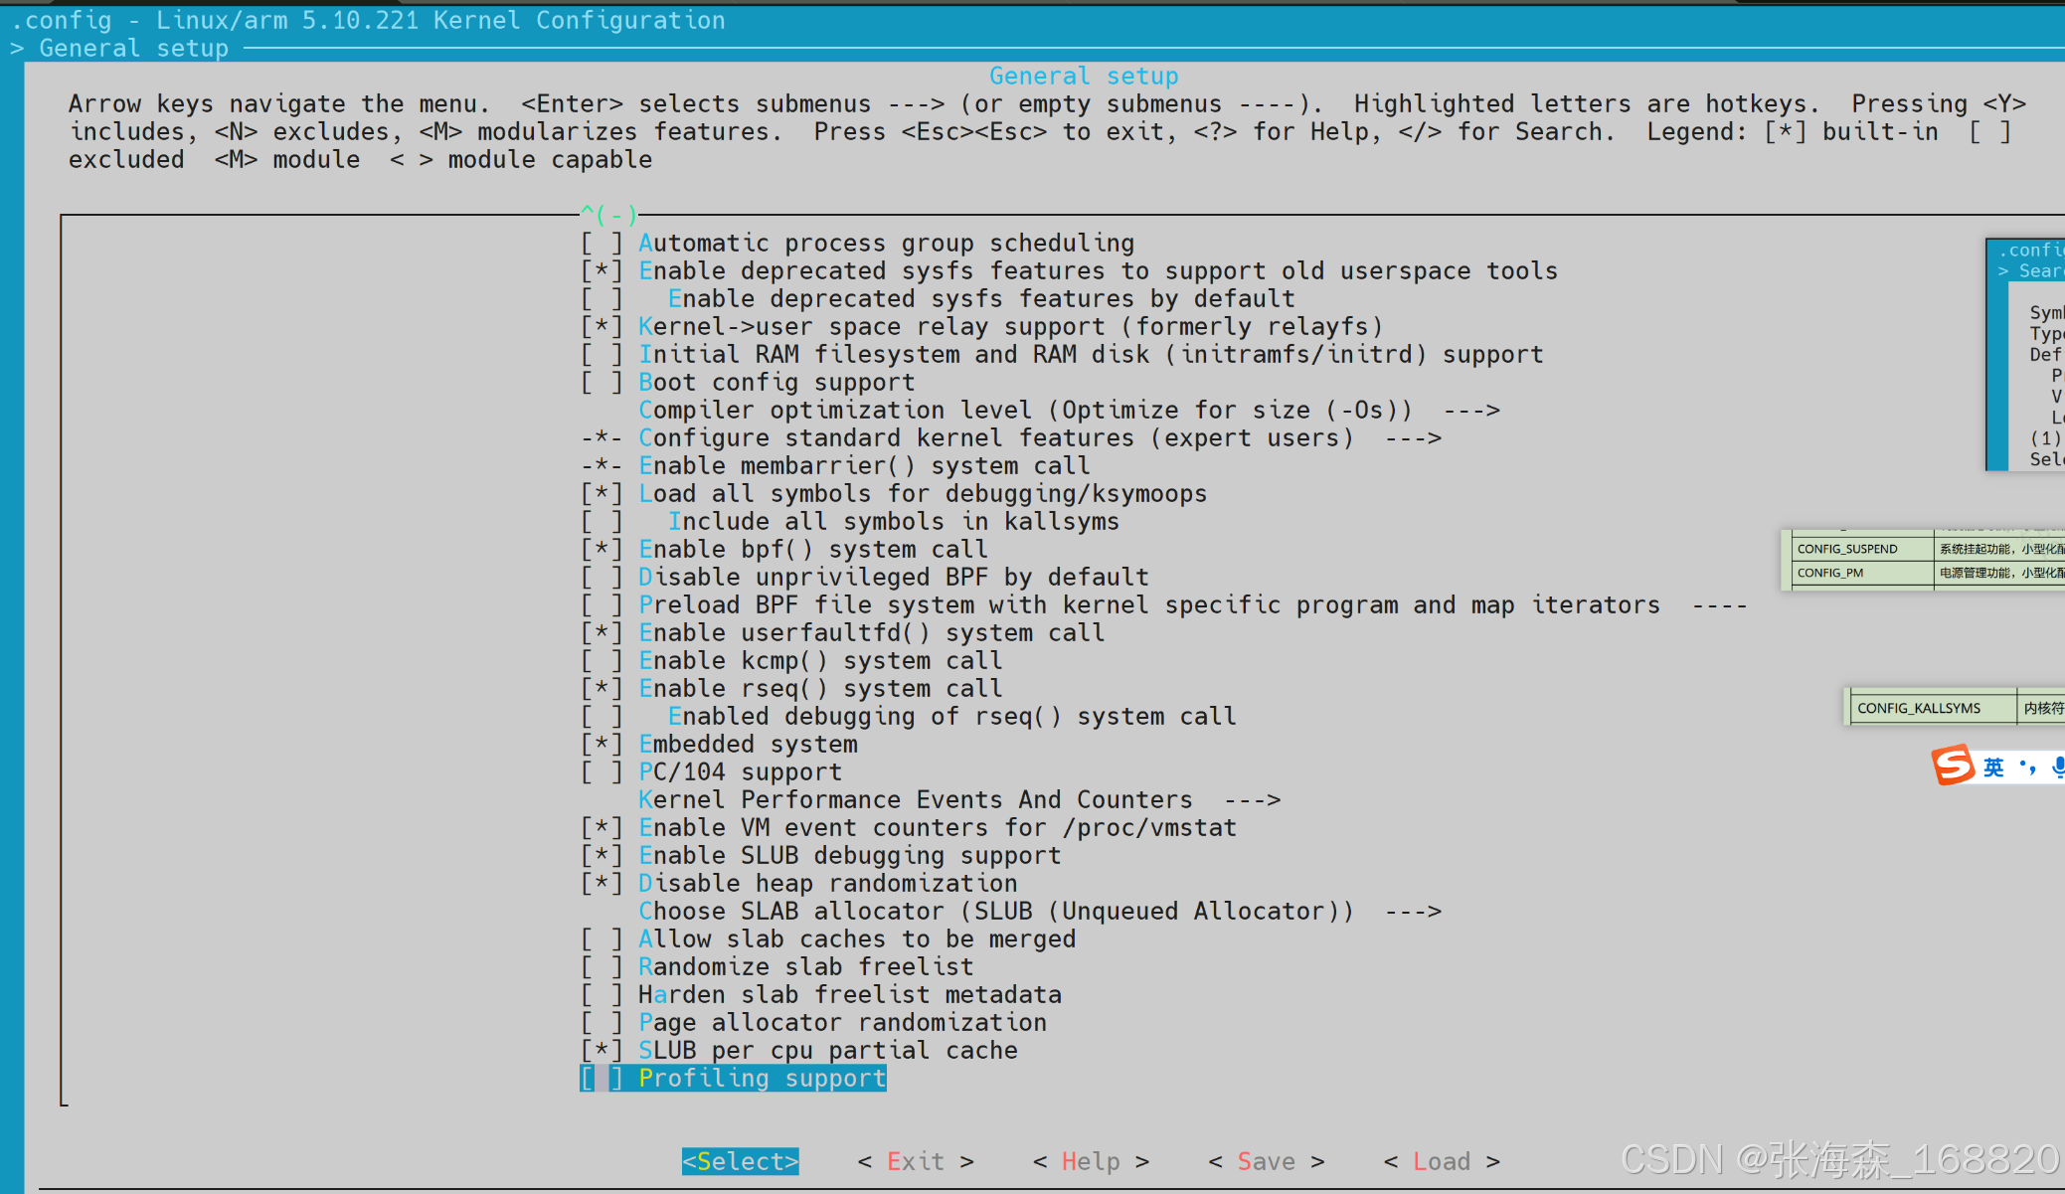This screenshot has width=2065, height=1194.
Task: Uncheck Enable bpf() system call option
Action: click(602, 550)
